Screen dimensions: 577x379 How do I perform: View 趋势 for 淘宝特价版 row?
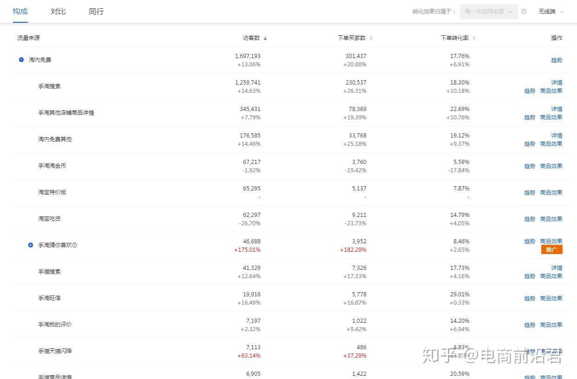[x=530, y=193]
